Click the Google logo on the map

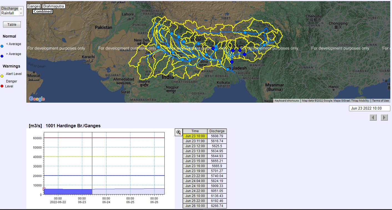(37, 99)
